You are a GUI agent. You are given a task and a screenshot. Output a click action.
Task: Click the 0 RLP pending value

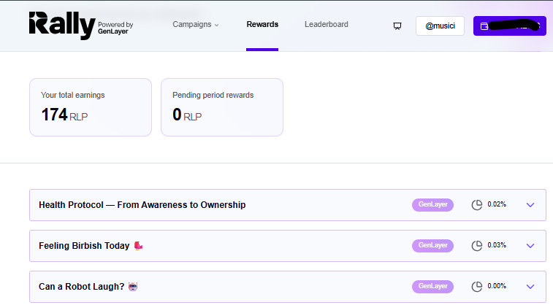click(x=187, y=115)
